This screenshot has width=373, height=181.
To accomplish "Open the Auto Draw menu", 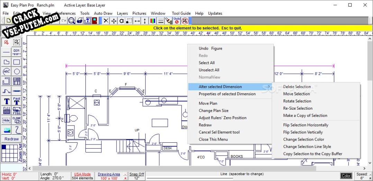I will pos(103,13).
